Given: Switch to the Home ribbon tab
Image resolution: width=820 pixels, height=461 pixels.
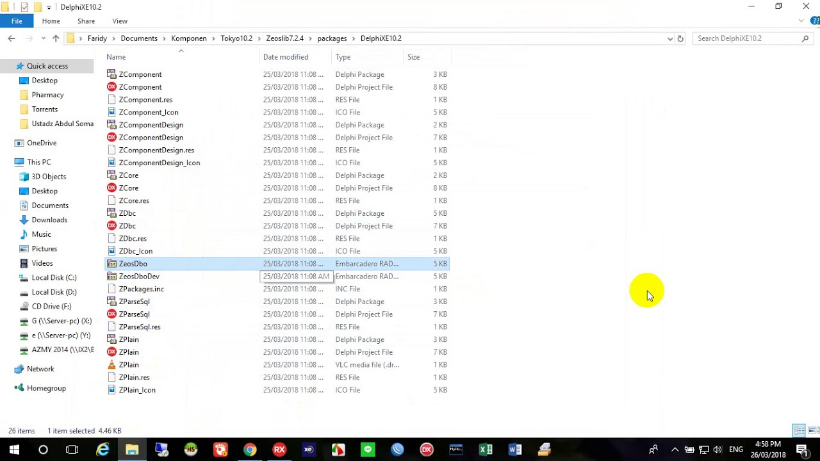Looking at the screenshot, I should pyautogui.click(x=51, y=21).
